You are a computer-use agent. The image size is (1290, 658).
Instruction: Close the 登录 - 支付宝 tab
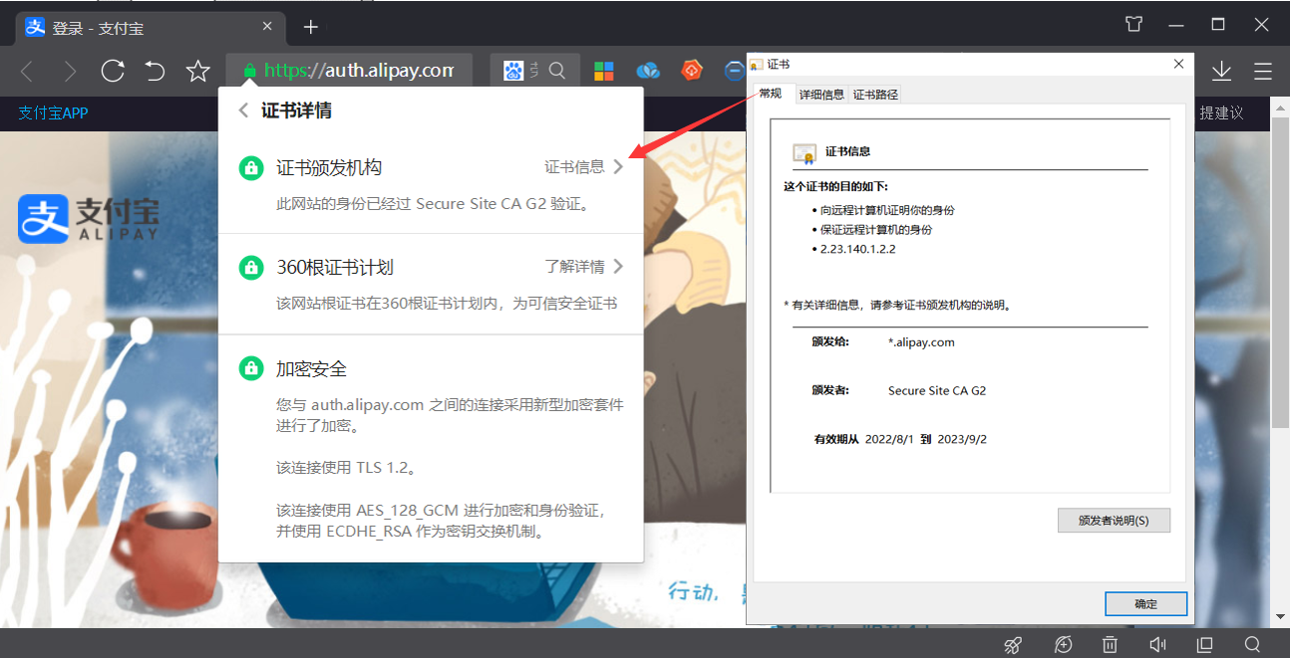(267, 27)
